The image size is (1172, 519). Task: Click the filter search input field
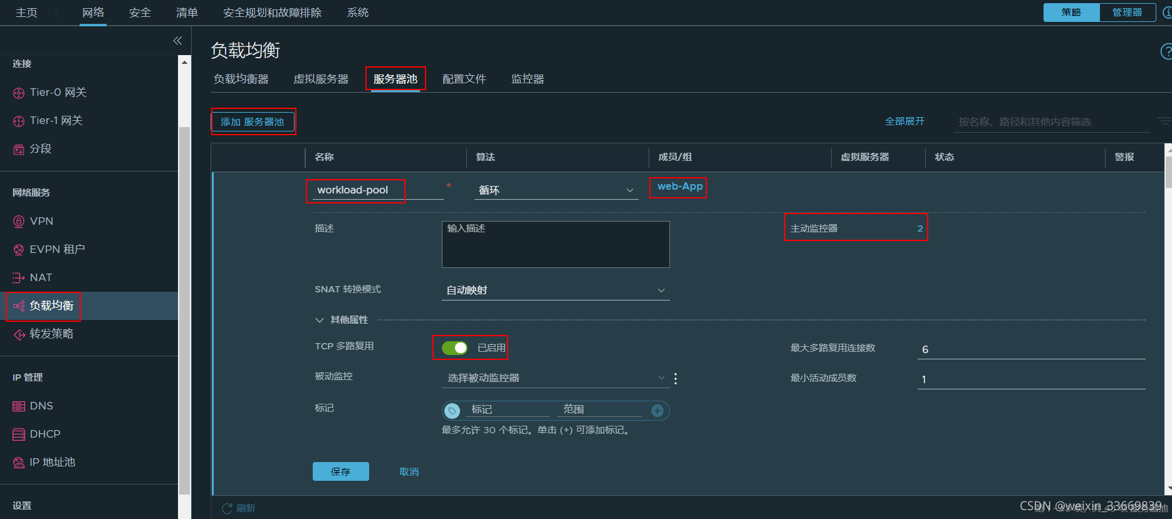click(x=1052, y=122)
